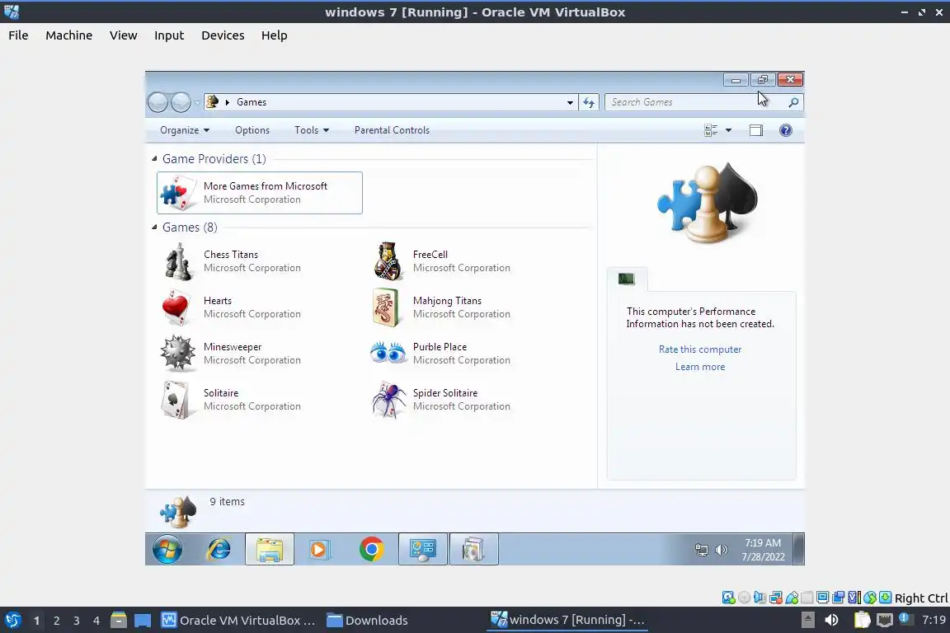Viewport: 950px width, 633px height.
Task: Click VirtualBox recording status indicator
Action: click(839, 598)
